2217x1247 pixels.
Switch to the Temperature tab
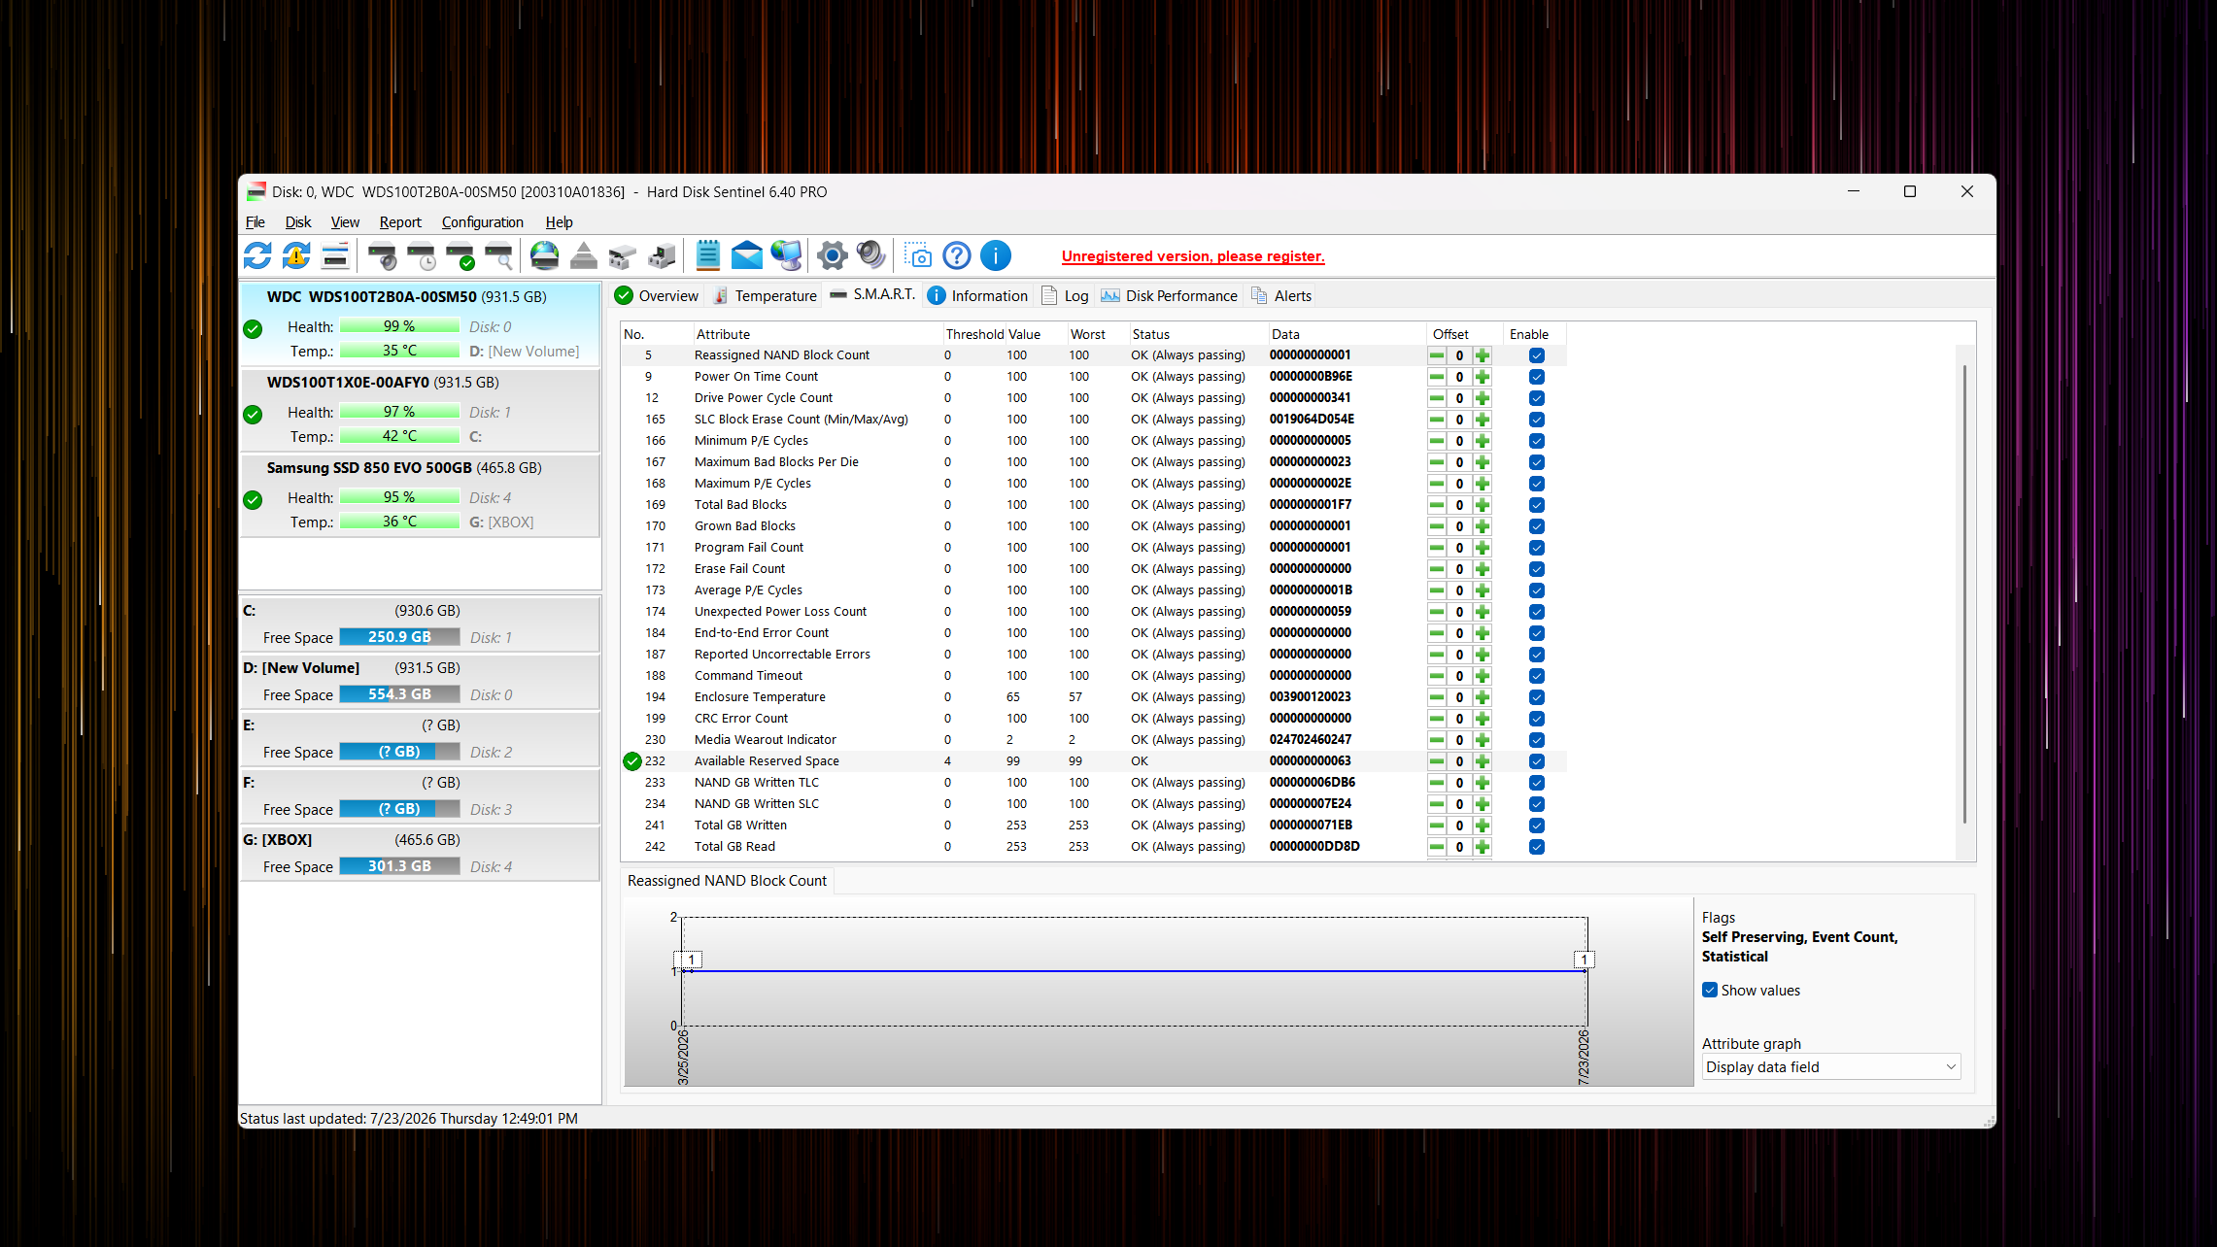tap(766, 296)
